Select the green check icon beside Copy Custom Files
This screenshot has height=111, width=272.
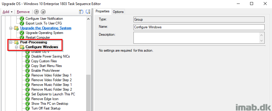[28, 61]
